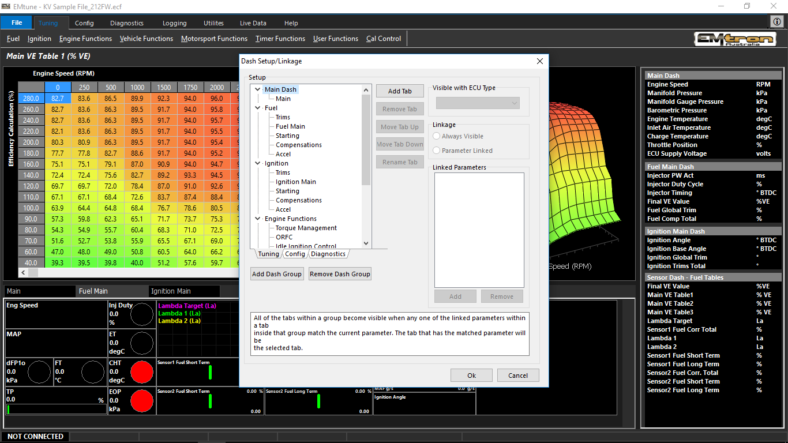The height and width of the screenshot is (443, 788).
Task: Click the Inj Duty round gauge
Action: click(142, 315)
